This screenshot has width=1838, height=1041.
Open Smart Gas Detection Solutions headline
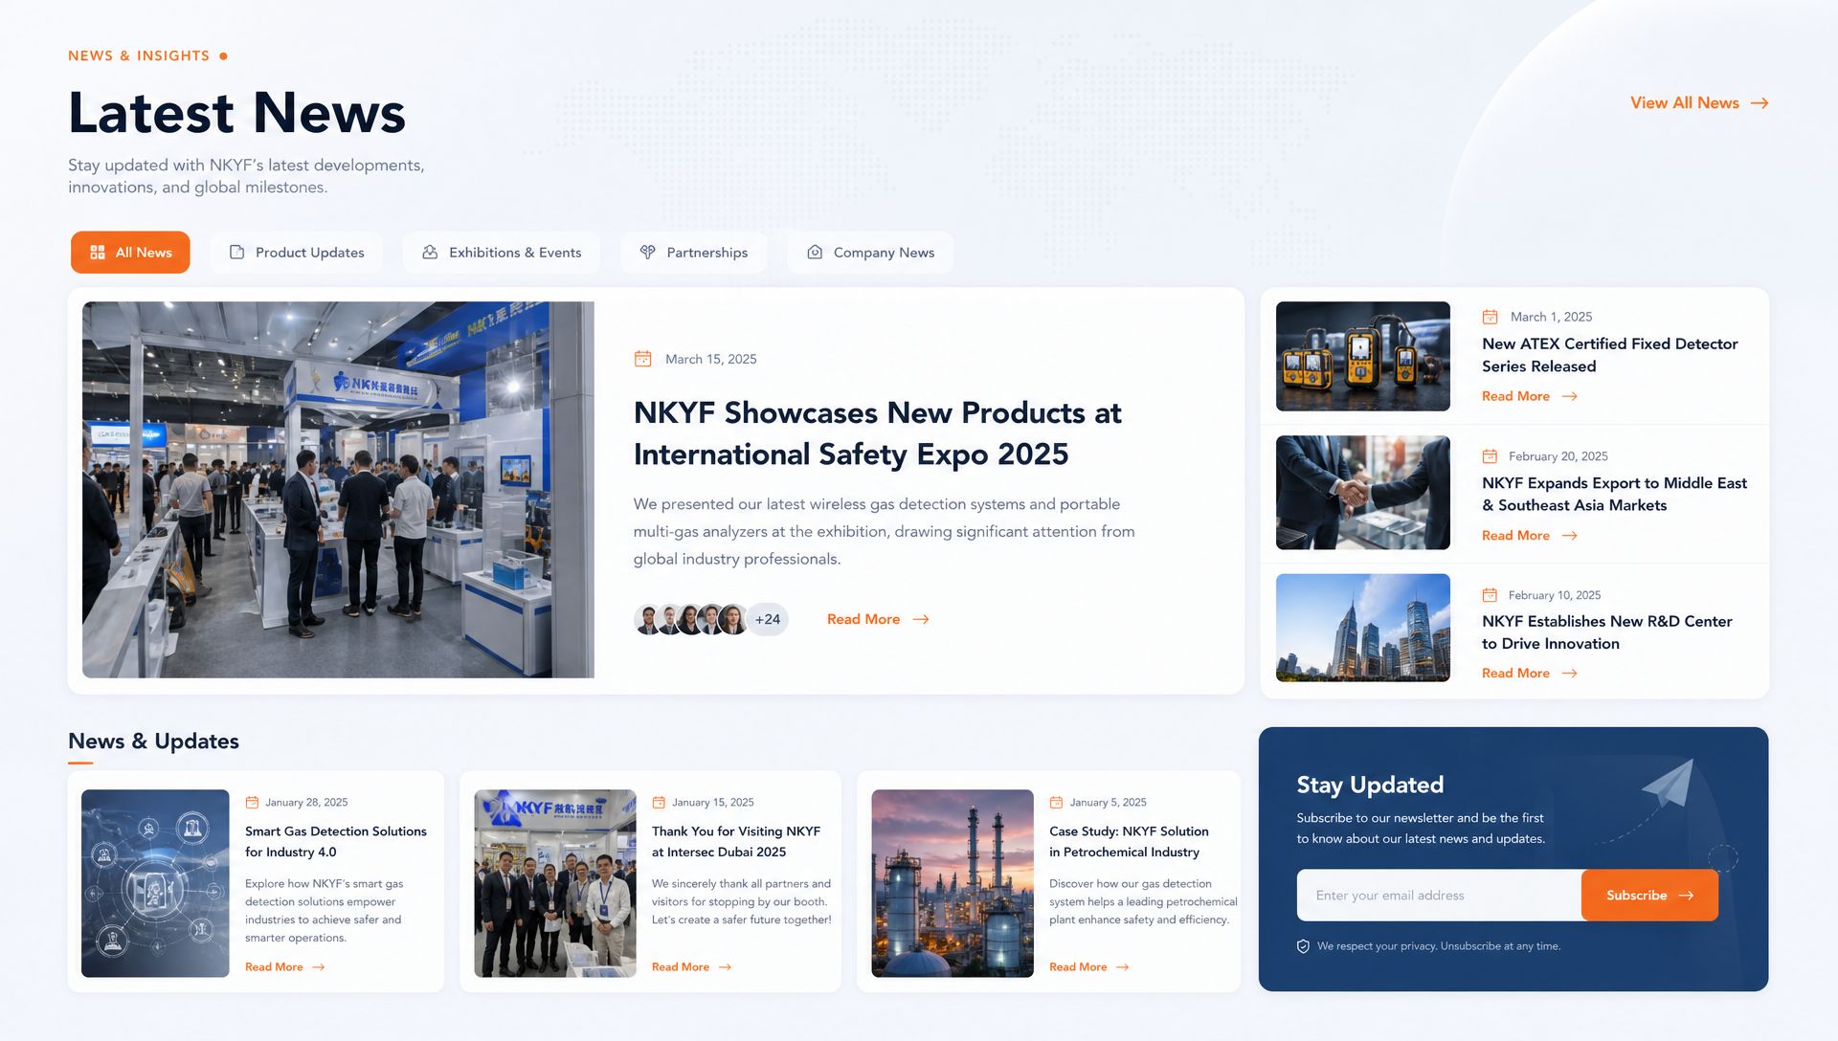point(336,842)
